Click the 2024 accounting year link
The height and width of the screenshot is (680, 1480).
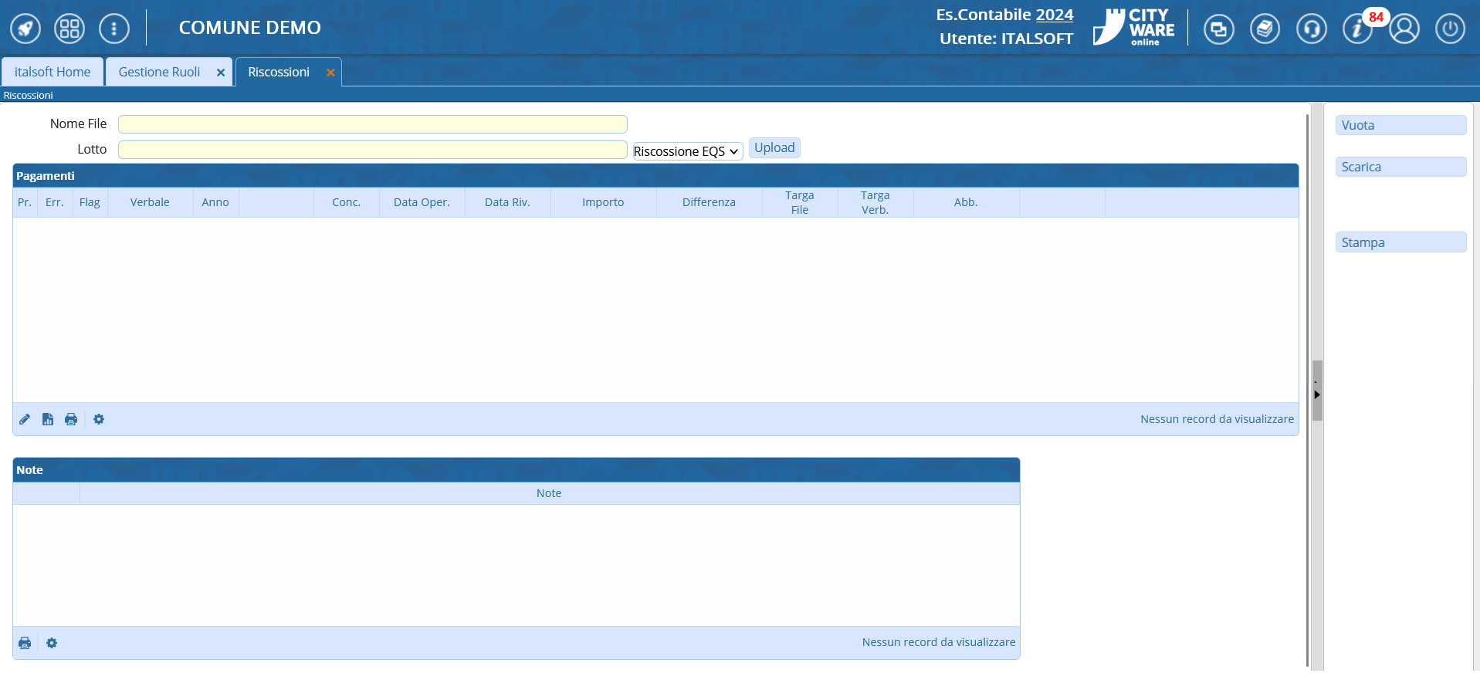tap(1054, 15)
